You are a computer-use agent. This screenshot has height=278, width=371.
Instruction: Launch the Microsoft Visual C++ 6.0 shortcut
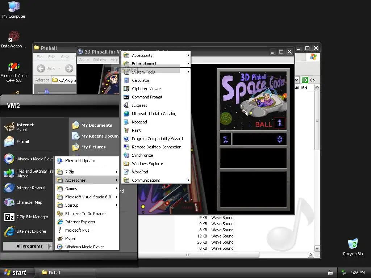click(x=14, y=72)
